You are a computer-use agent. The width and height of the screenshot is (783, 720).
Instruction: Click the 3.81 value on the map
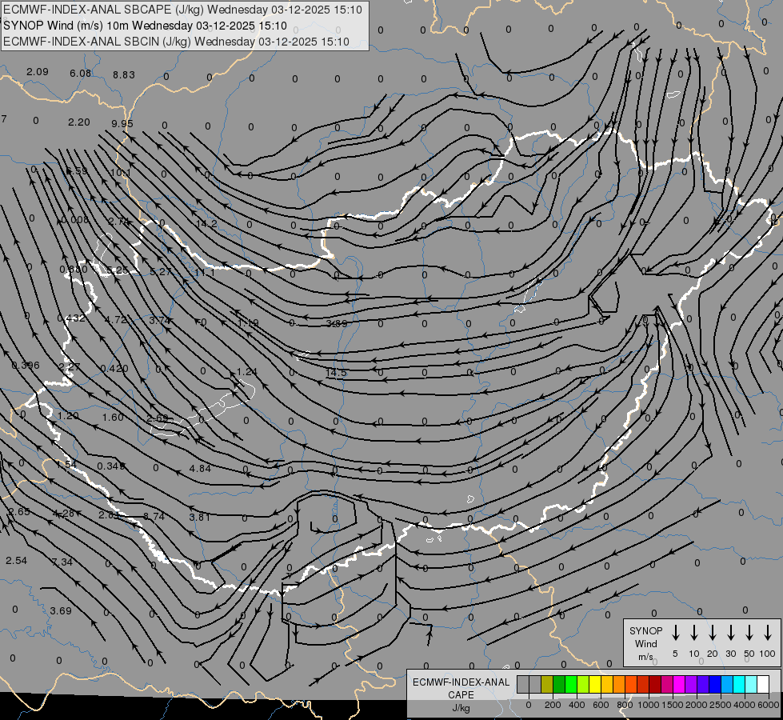pyautogui.click(x=200, y=517)
